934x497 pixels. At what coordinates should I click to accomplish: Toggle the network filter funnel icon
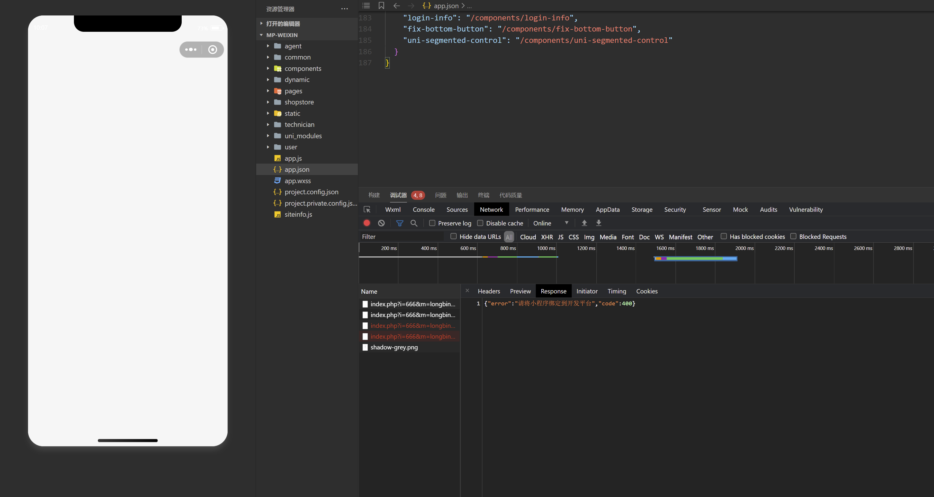(x=399, y=223)
